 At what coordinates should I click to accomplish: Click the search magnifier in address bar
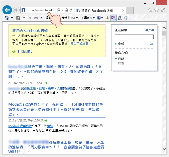pos(58,10)
